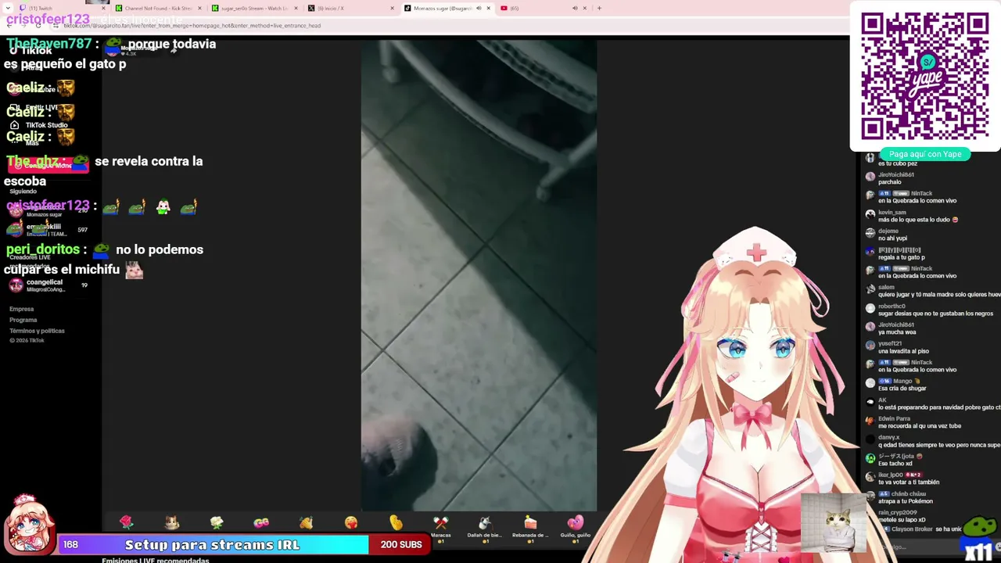The width and height of the screenshot is (1001, 563).
Task: Send the yellow peanut gift
Action: (x=396, y=523)
